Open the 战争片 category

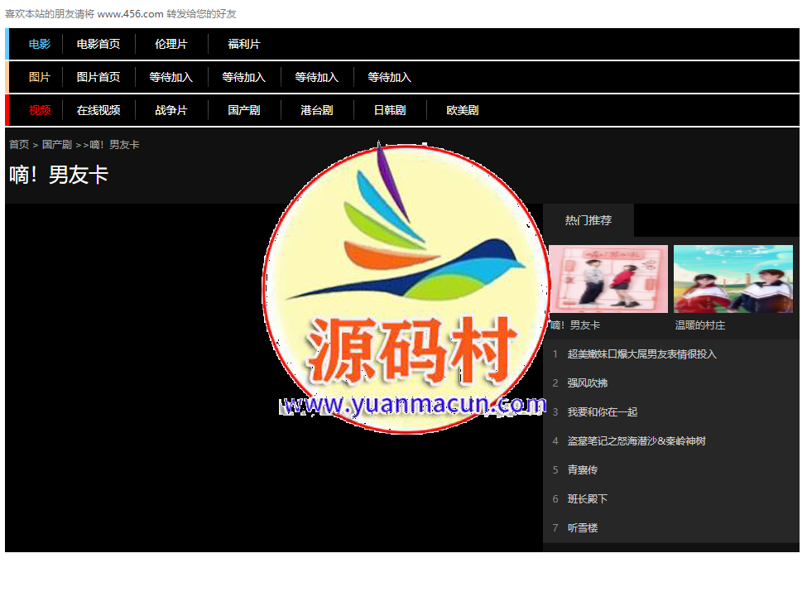point(171,110)
